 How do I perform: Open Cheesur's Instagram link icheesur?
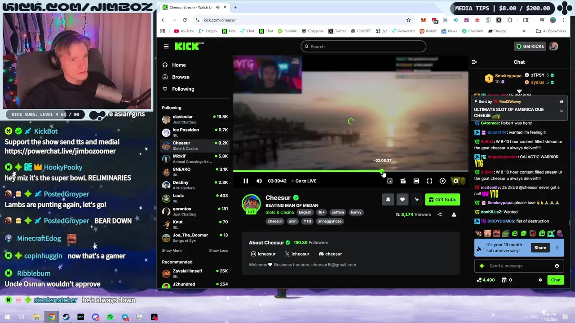click(263, 254)
